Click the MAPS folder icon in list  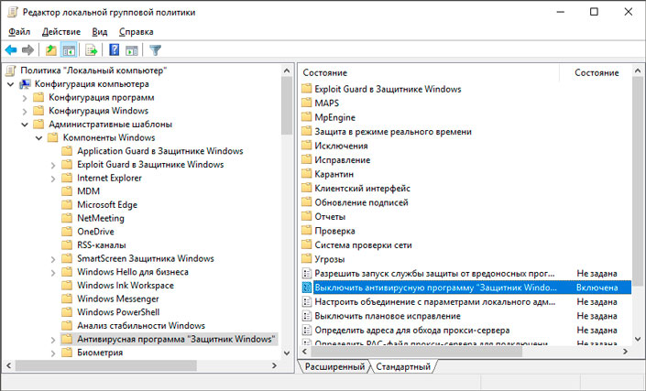tap(307, 103)
